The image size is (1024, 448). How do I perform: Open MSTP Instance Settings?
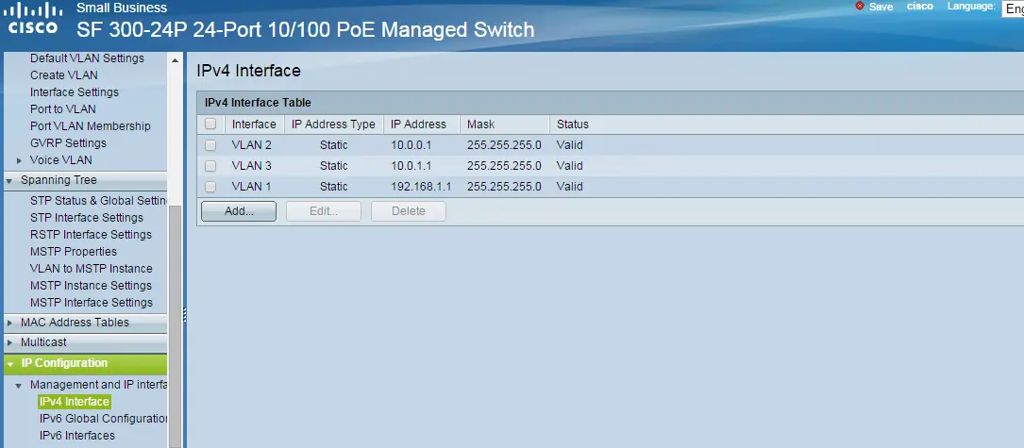(91, 286)
